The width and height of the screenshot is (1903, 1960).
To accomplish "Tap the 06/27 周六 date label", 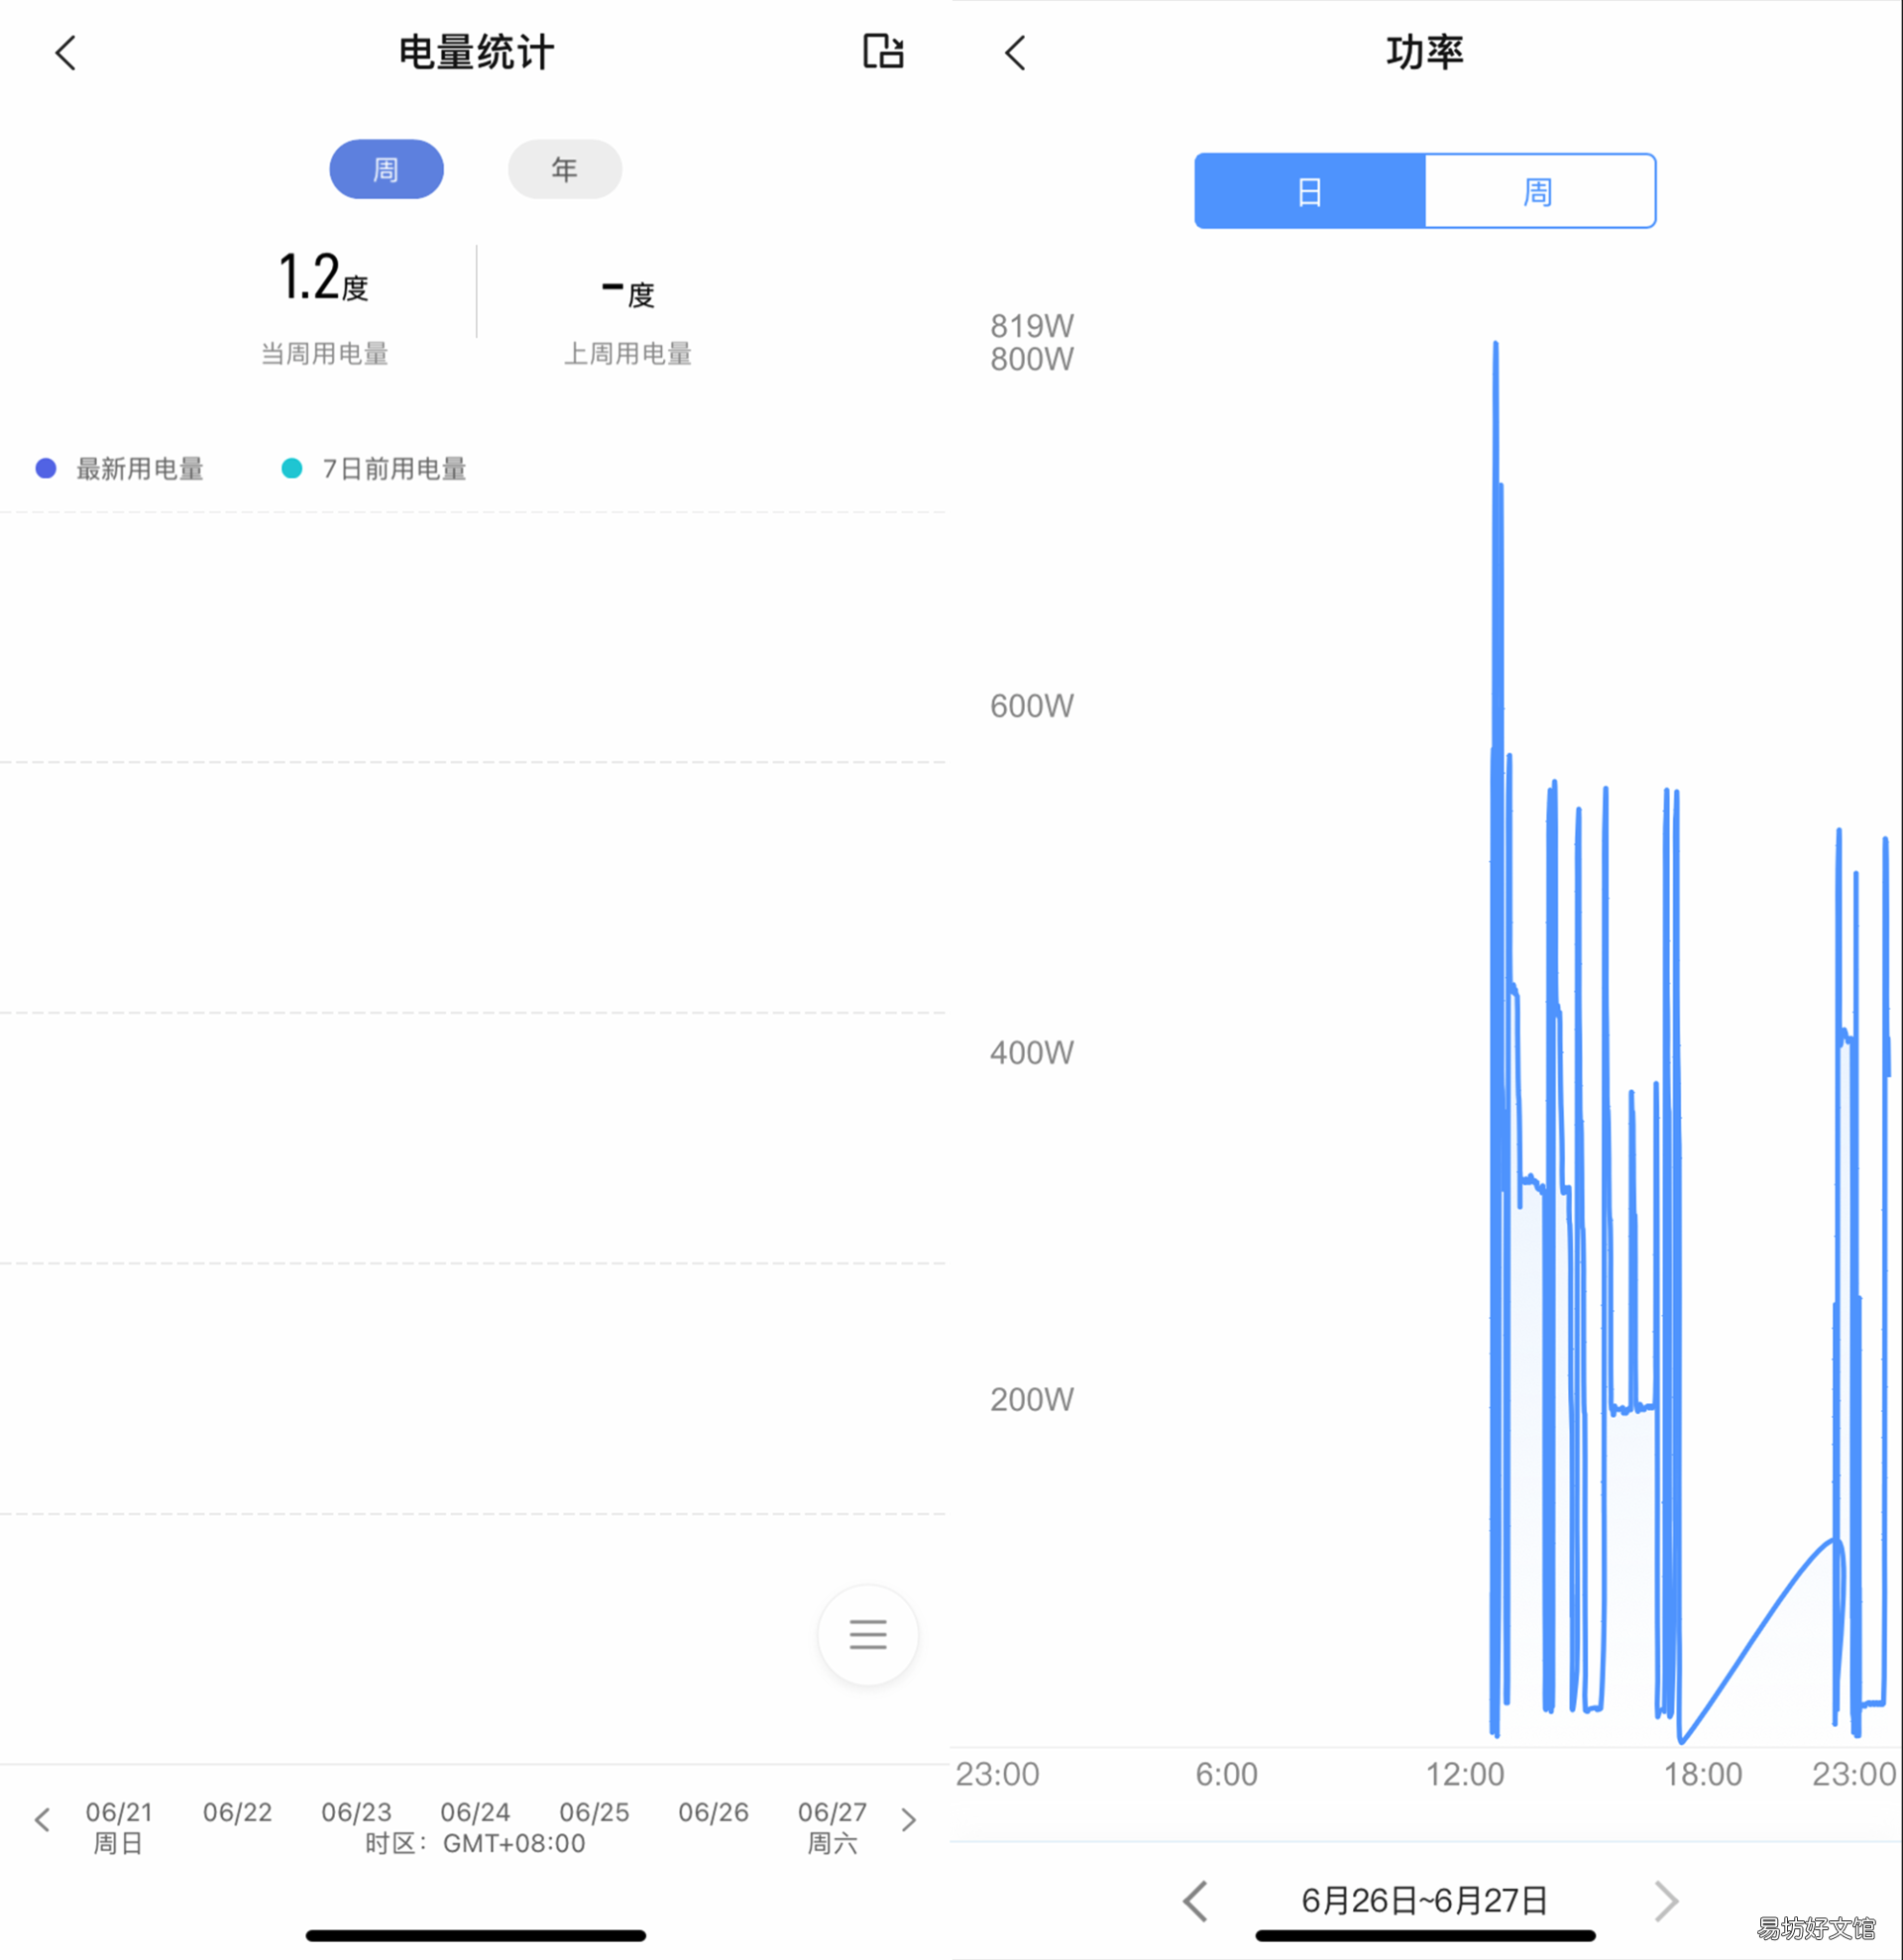I will pos(833,1827).
